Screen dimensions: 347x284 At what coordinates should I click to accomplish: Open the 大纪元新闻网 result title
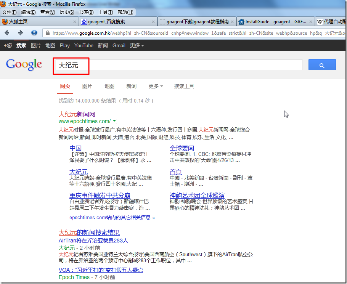77,114
